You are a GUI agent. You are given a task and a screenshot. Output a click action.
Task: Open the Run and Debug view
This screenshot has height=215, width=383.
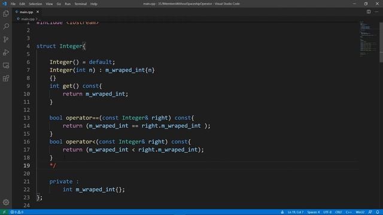click(6, 52)
